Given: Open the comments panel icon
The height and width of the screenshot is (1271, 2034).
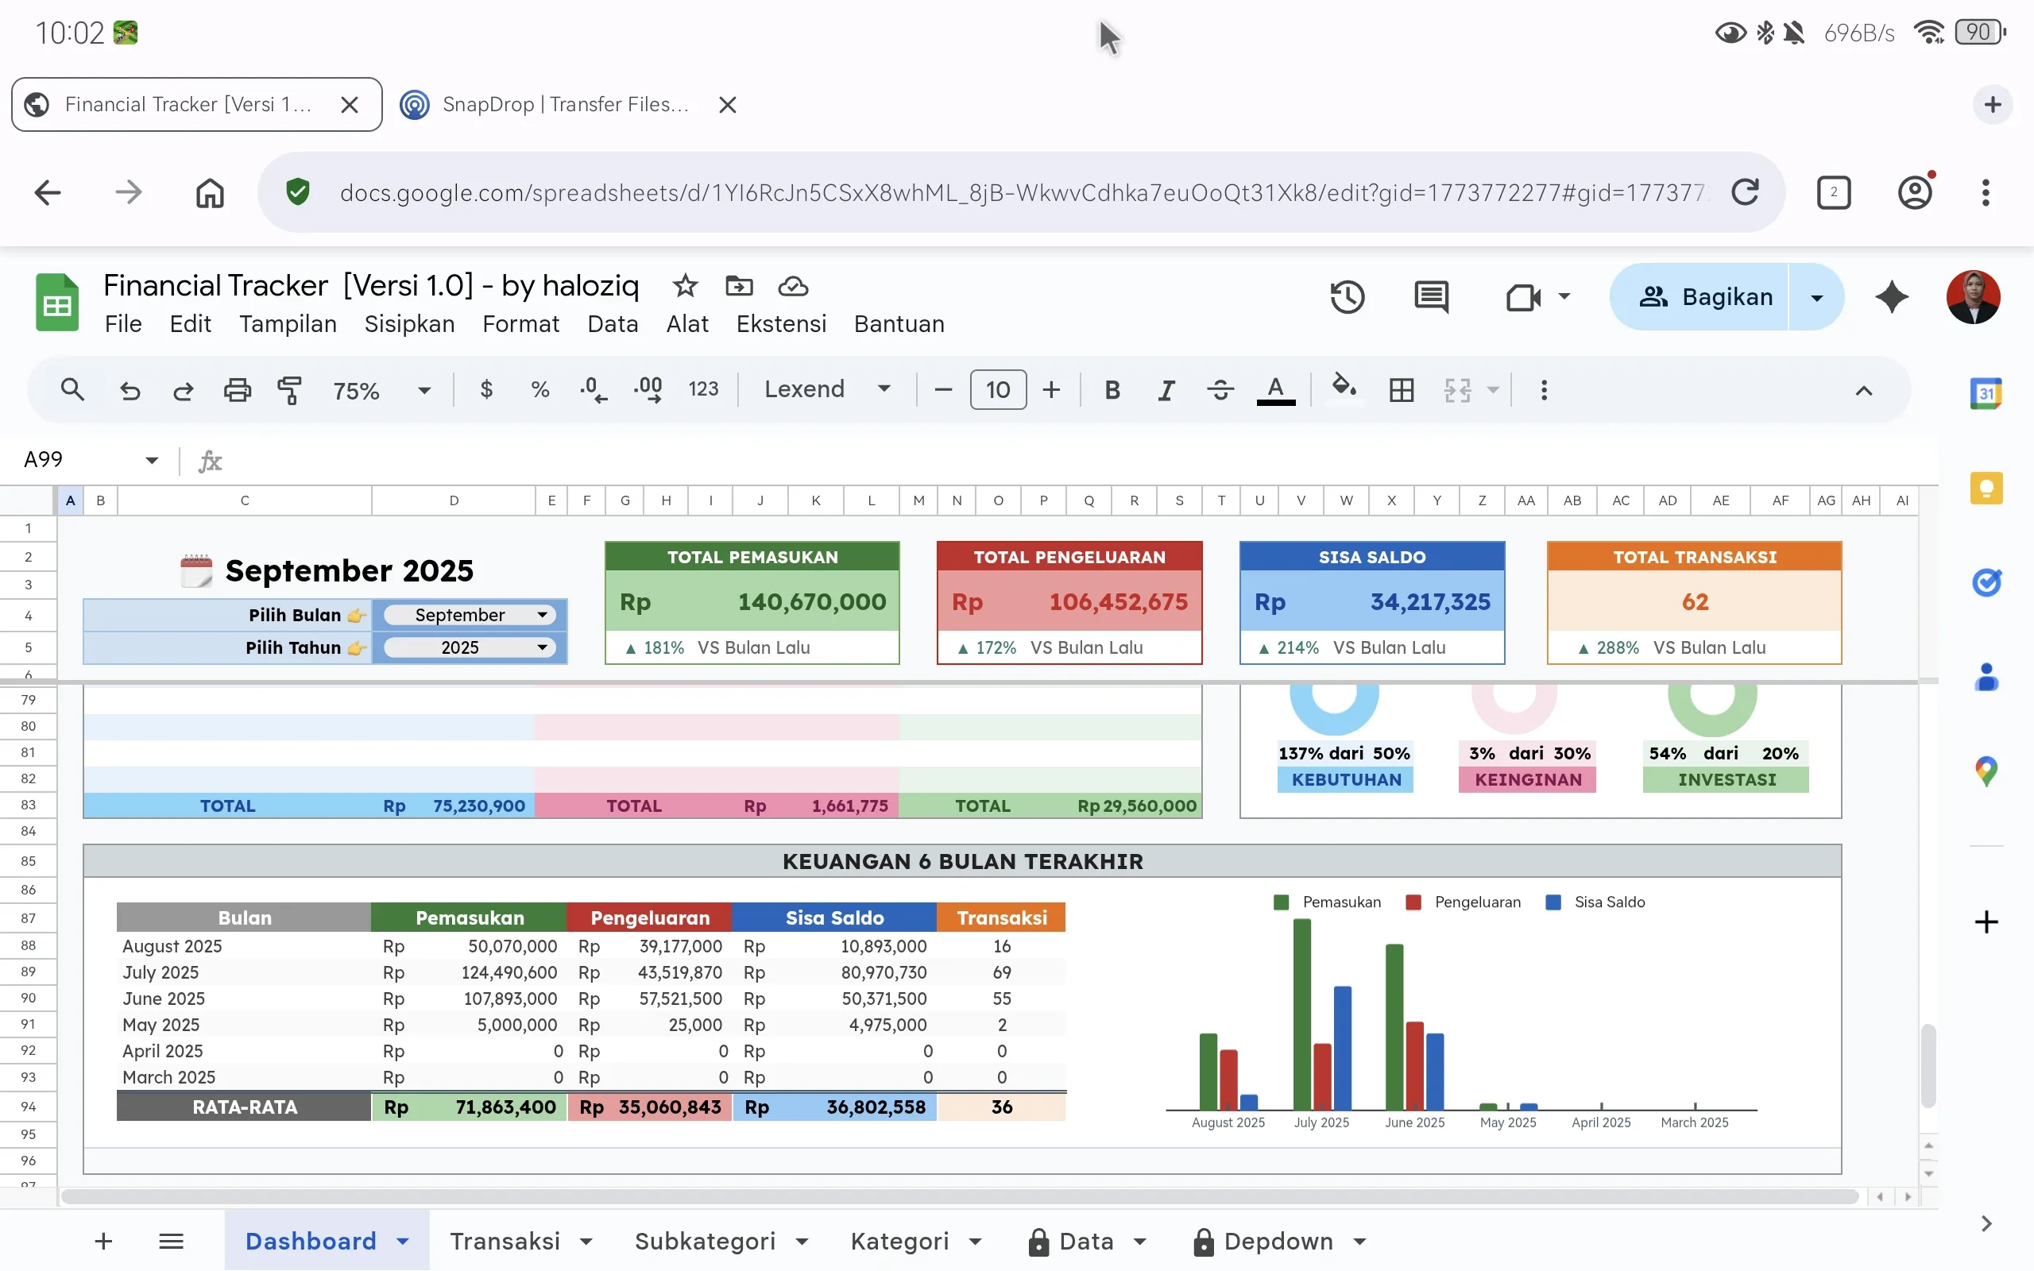Looking at the screenshot, I should (x=1430, y=297).
